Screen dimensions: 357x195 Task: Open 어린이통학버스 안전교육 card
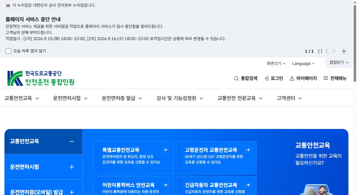pyautogui.click(x=134, y=186)
